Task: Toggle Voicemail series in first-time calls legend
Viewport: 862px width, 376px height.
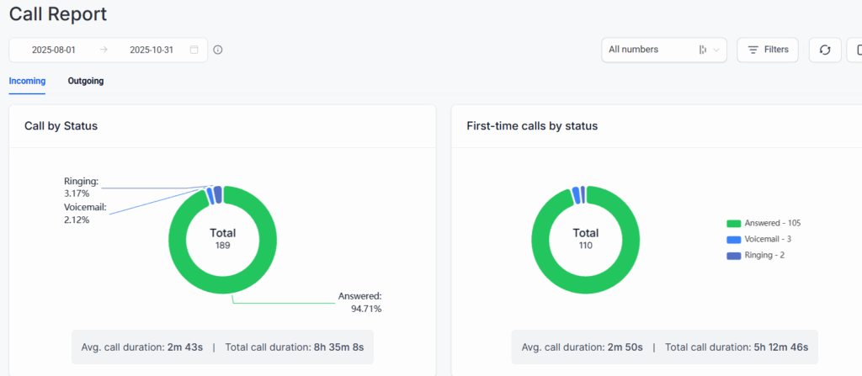Action: (760, 239)
